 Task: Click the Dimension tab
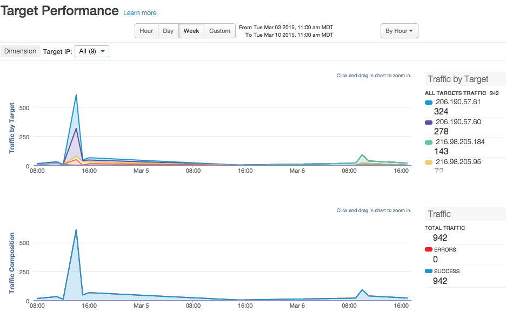(21, 51)
